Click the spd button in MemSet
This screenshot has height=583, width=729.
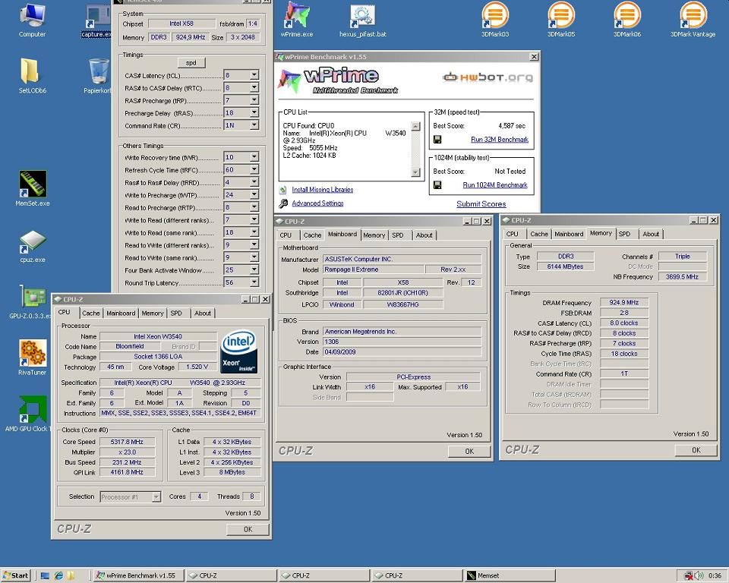[x=191, y=63]
